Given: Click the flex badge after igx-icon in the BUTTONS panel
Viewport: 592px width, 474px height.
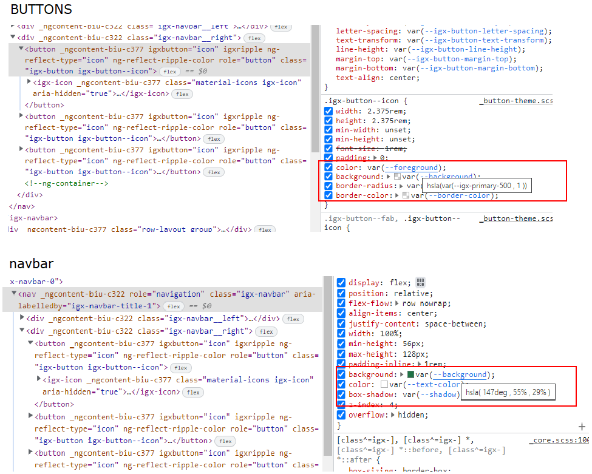Looking at the screenshot, I should [x=182, y=94].
